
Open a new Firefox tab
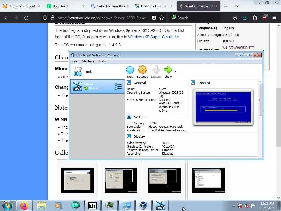pyautogui.click(x=226, y=6)
